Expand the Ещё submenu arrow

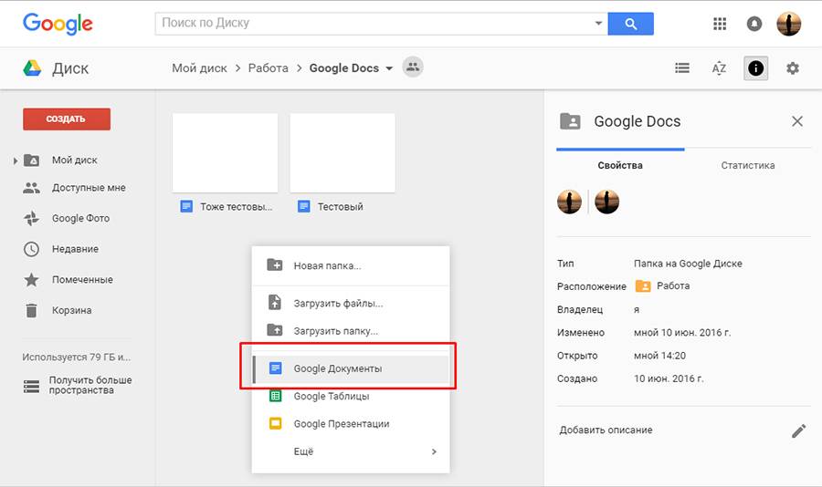click(x=434, y=451)
